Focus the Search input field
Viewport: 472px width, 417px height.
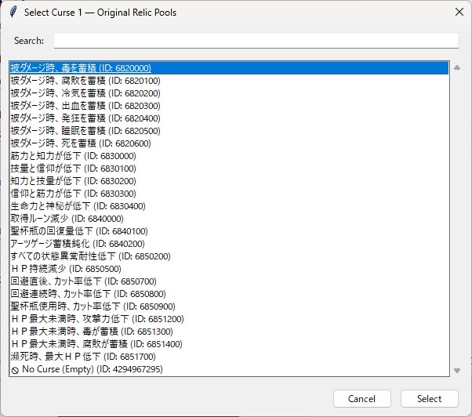pos(256,40)
